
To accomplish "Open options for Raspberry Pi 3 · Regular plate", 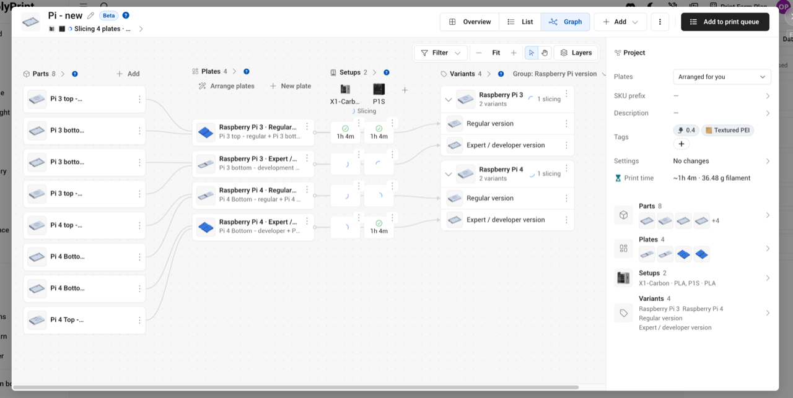I will point(307,126).
